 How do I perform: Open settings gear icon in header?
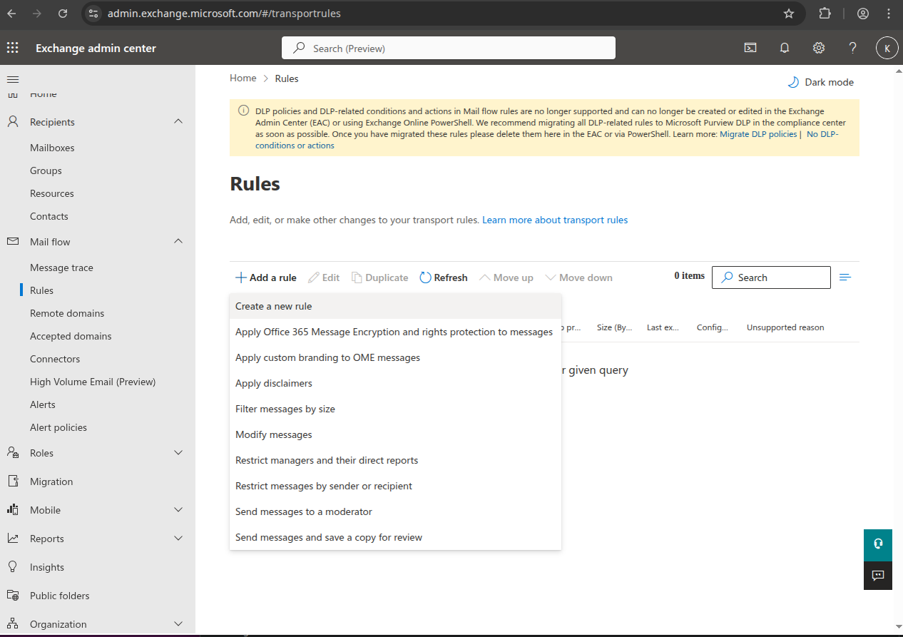[819, 48]
